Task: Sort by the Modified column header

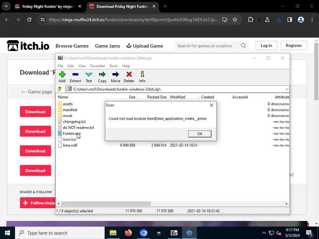Action: pos(184,97)
